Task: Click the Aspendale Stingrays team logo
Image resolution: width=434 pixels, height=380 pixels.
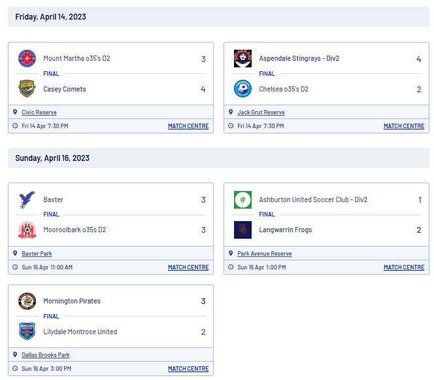Action: pos(242,58)
